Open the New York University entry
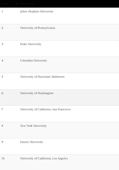 [x=33, y=126]
